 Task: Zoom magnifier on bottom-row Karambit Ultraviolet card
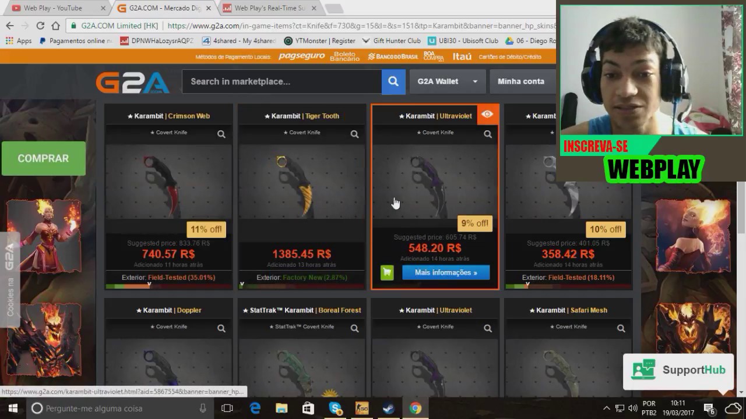click(488, 329)
